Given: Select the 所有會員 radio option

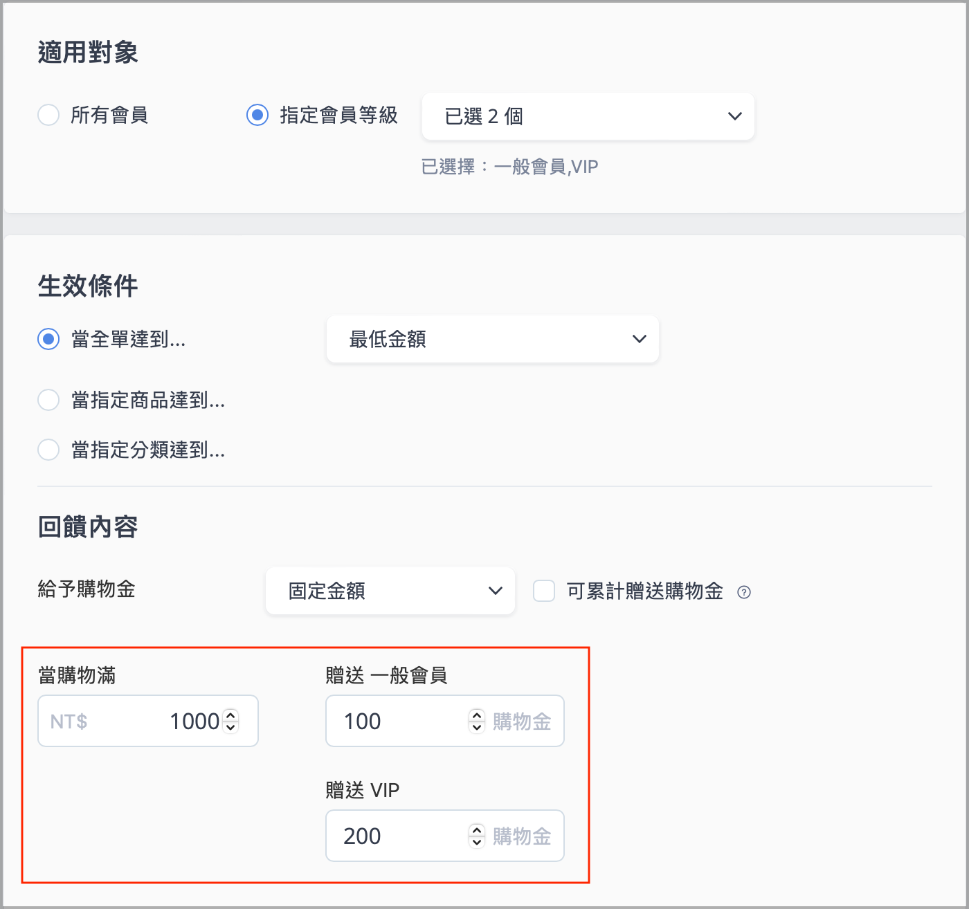Looking at the screenshot, I should point(48,115).
